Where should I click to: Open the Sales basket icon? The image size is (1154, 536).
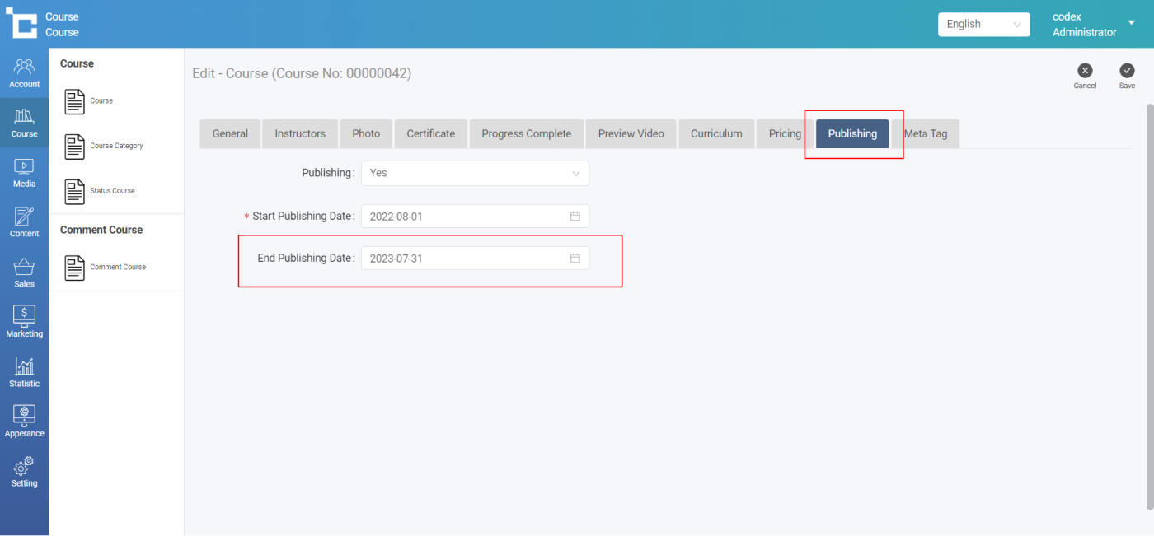coord(24,273)
